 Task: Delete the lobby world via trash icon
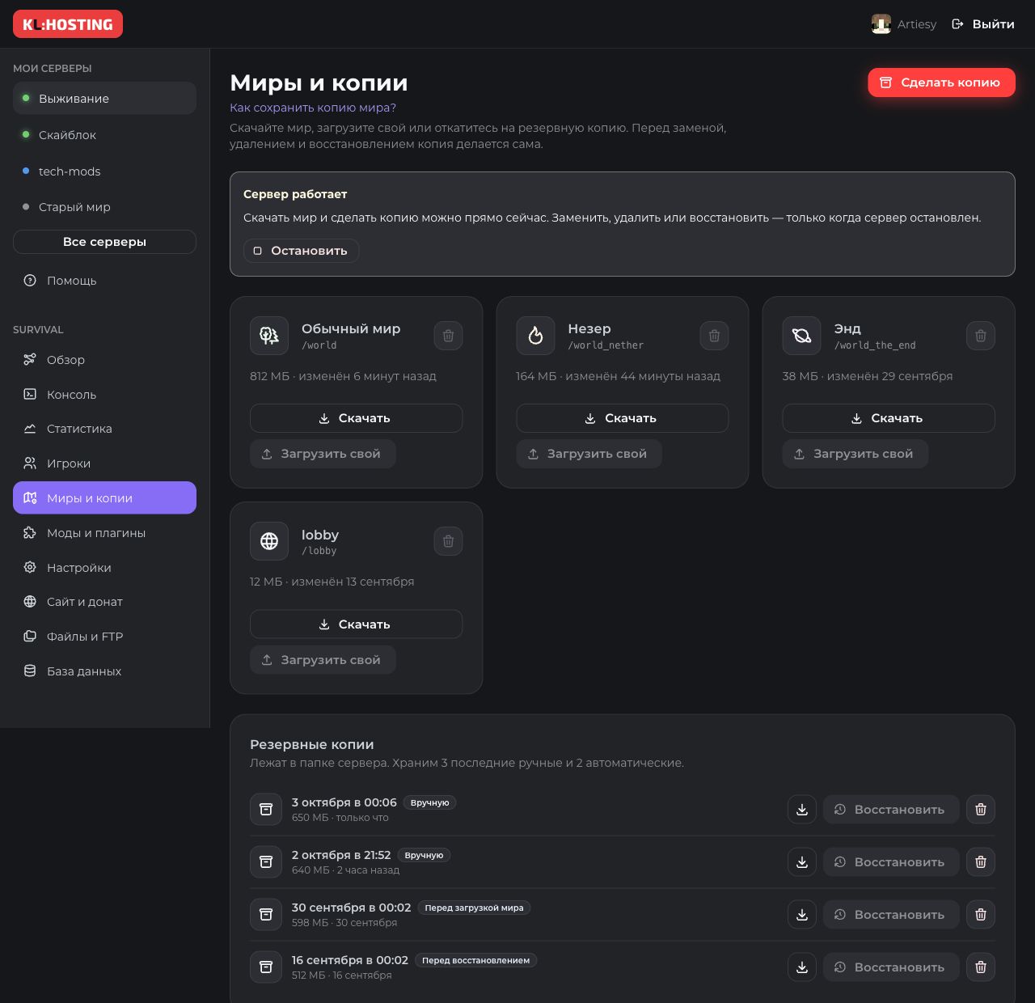pyautogui.click(x=448, y=541)
